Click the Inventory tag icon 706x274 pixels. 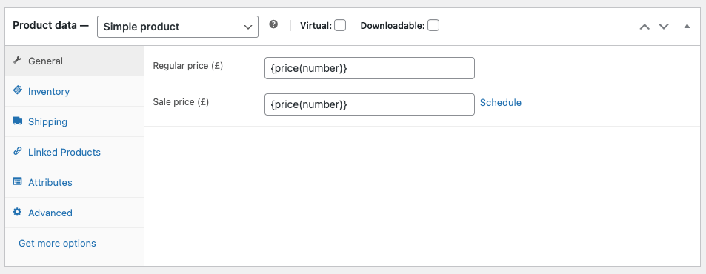pos(18,90)
